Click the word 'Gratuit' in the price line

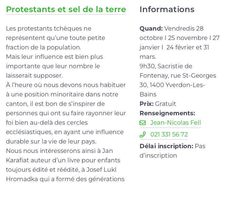(x=165, y=104)
